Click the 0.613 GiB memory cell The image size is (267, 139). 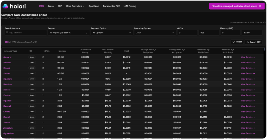click(x=62, y=111)
